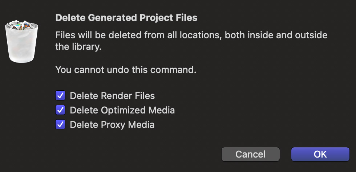Uncheck the Delete Render Files checkbox
Screen dimensions: 356x172
tap(60, 95)
